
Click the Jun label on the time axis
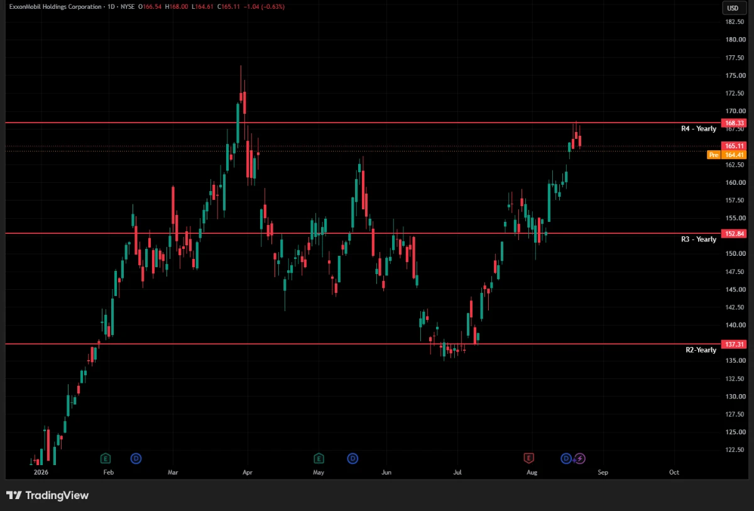[386, 472]
